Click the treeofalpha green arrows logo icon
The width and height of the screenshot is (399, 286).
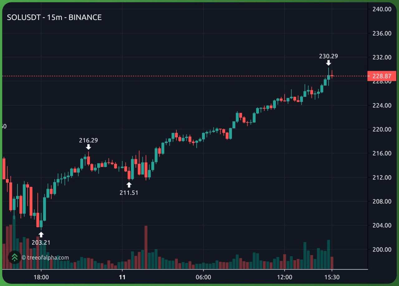click(15, 257)
